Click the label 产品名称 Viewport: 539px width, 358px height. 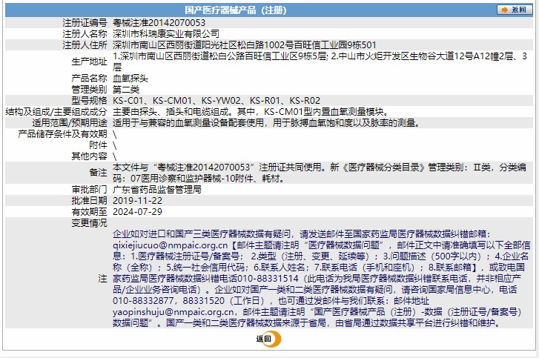89,79
